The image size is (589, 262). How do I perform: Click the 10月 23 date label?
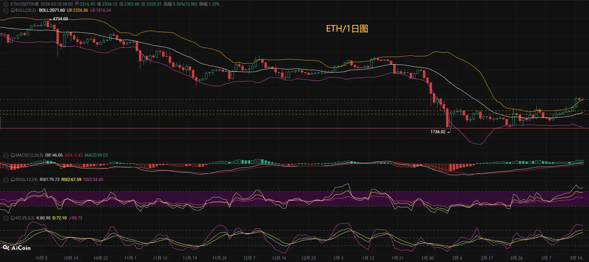[x=100, y=258]
